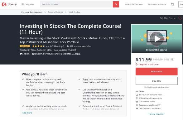Open the shopping cart icon
The image size is (183, 120).
coord(172,4)
